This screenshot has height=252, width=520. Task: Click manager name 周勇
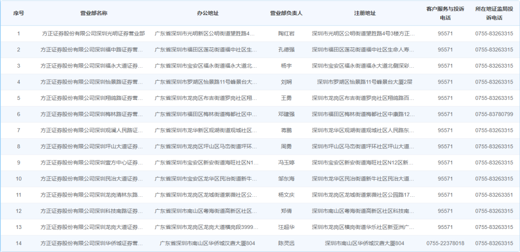click(x=286, y=146)
